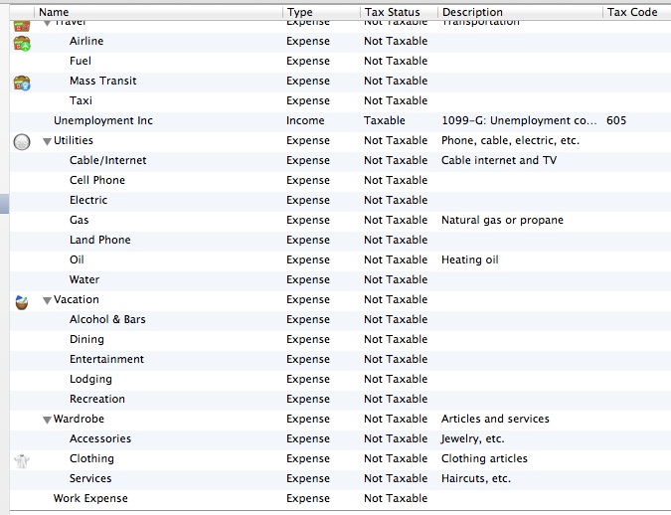Sort by the Type column header

320,12
